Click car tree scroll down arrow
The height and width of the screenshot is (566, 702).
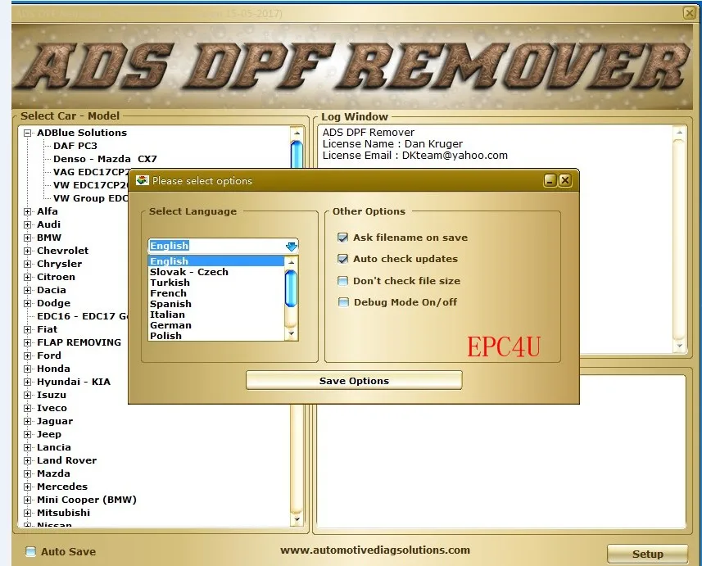click(297, 519)
